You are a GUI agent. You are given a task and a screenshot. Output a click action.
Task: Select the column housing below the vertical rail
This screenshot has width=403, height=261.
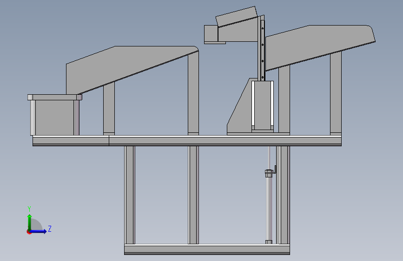tap(263, 106)
